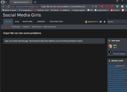Open the MEMBERS navigation tab

41,22
